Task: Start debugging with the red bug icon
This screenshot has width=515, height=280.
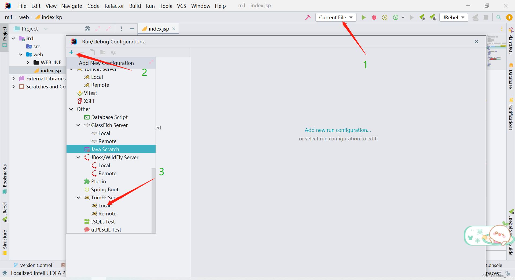Action: (x=374, y=17)
